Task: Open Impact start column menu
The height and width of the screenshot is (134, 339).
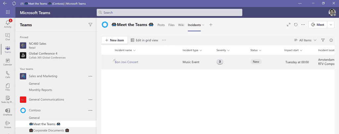Action: coord(301,50)
